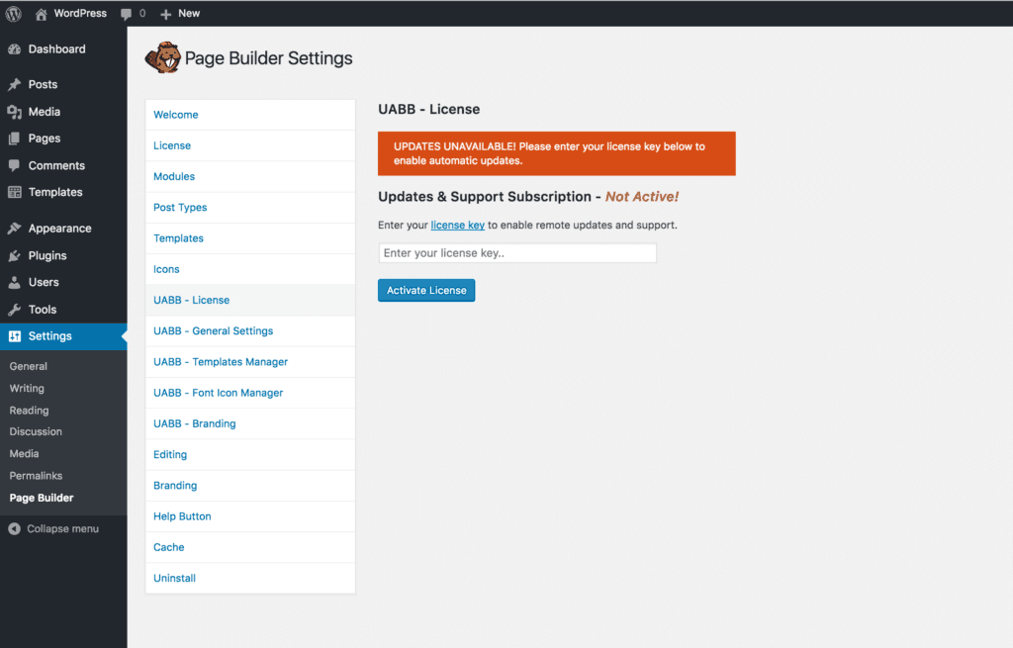Go to Permalinks settings submenu
Screen dimensions: 1013x648
(x=36, y=476)
